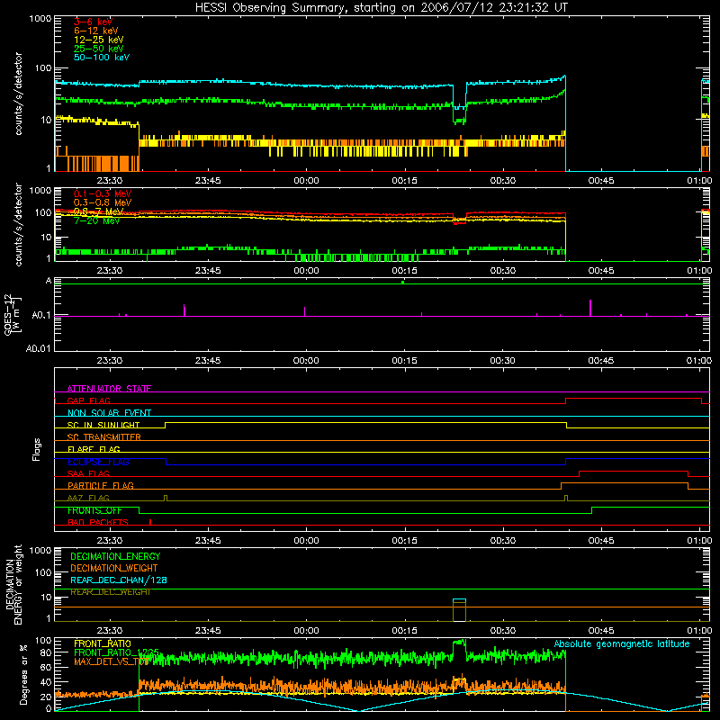Select the NON_SOLAR_EVENT flag label
Image resolution: width=720 pixels, height=720 pixels.
(109, 413)
